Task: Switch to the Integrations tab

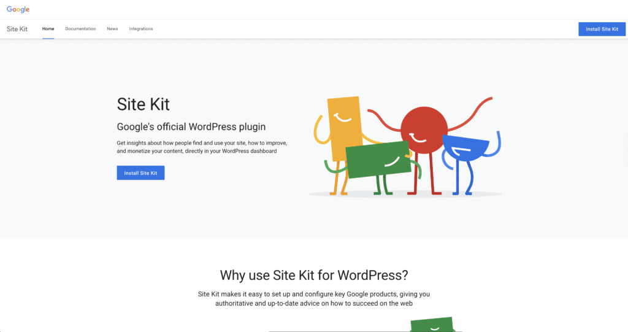Action: click(x=141, y=29)
